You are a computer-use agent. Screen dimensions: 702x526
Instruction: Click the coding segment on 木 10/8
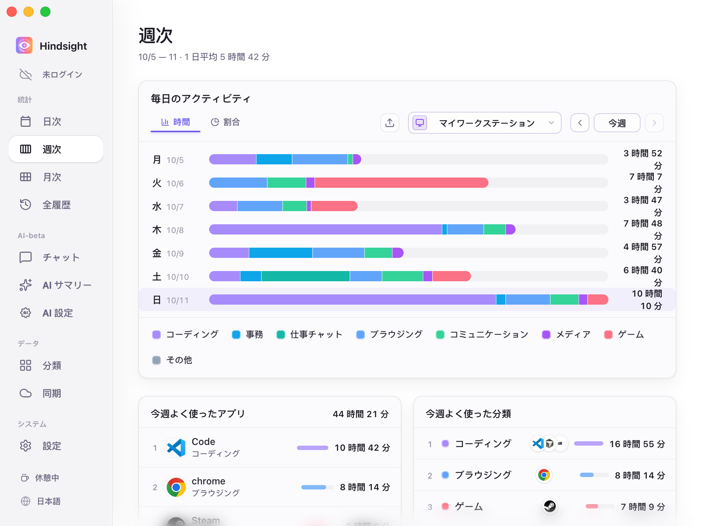pos(325,229)
